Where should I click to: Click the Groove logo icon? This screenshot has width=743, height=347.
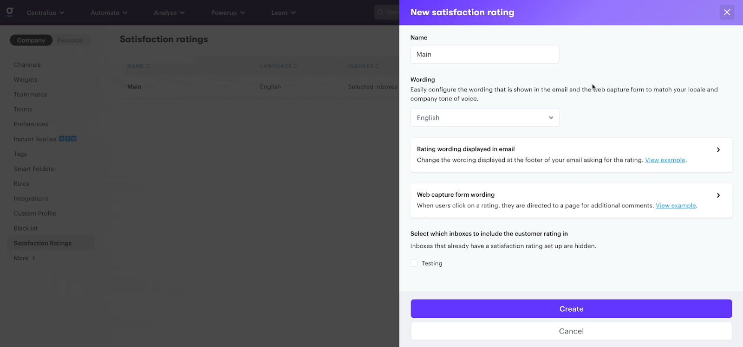(10, 12)
